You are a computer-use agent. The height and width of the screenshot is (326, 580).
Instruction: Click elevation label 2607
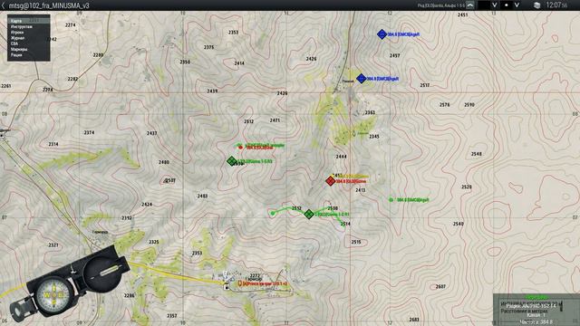(440, 287)
